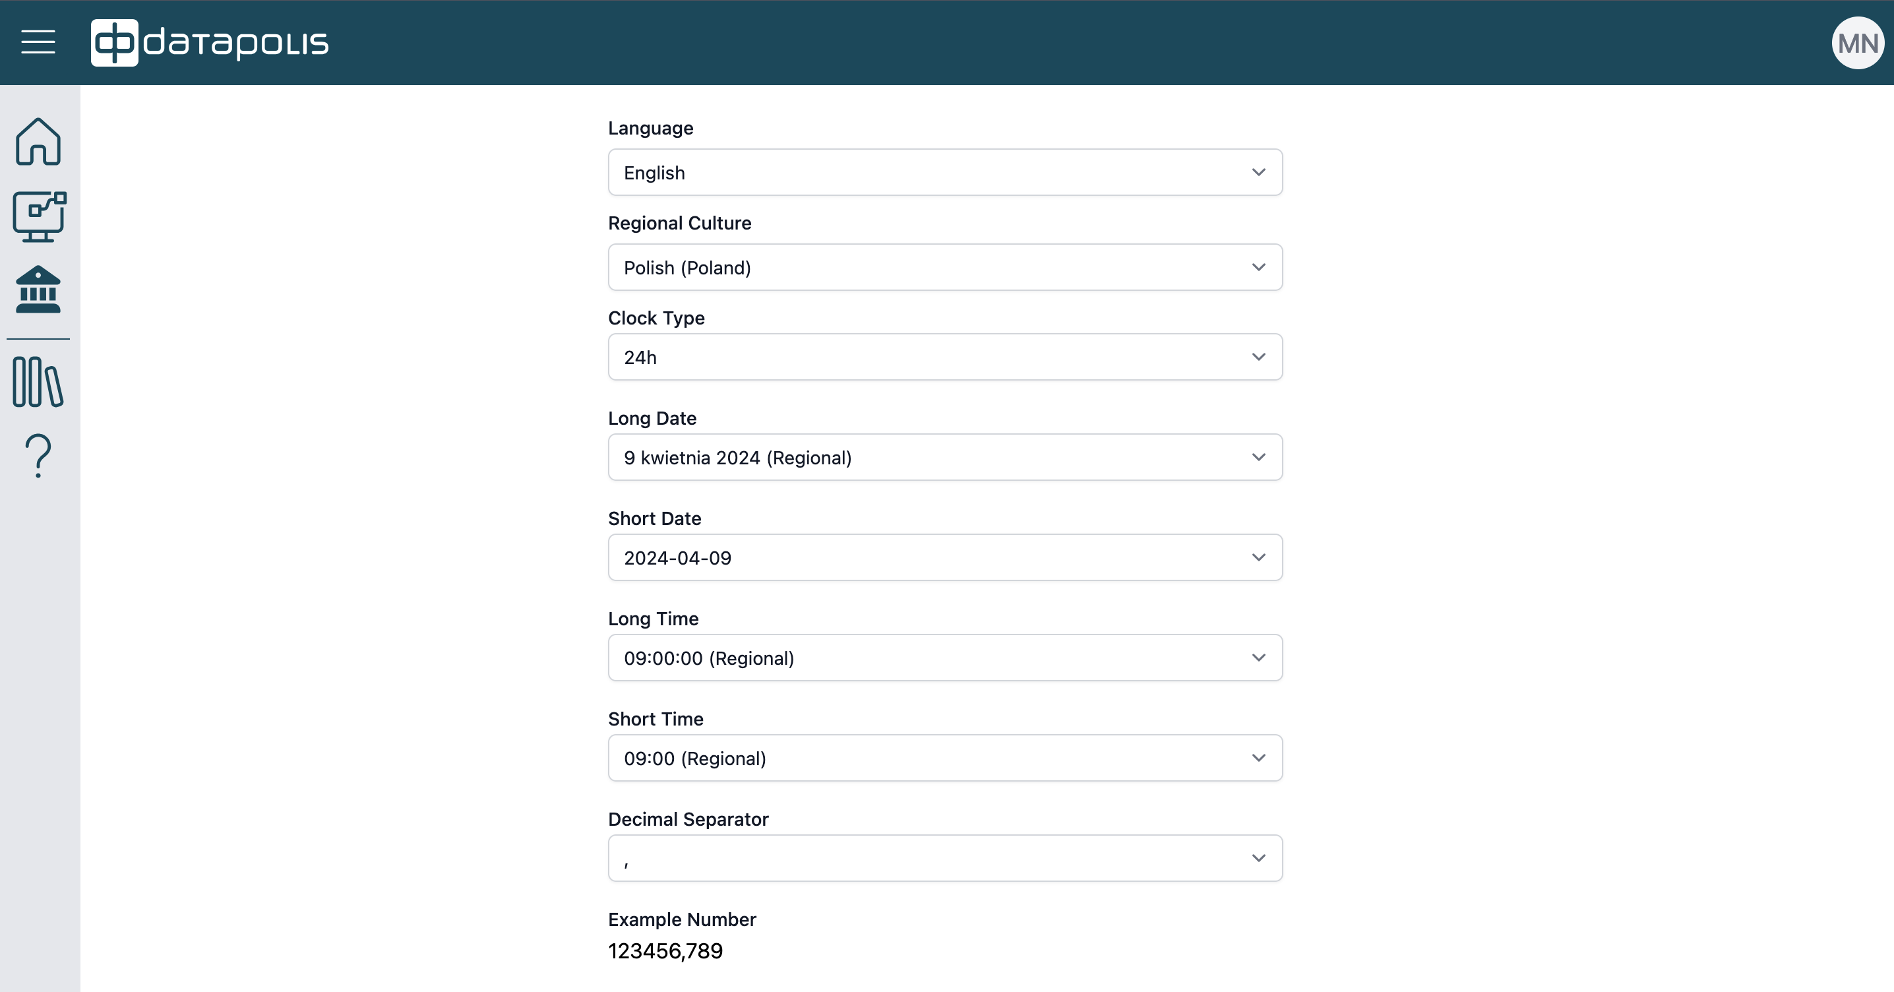Open the Clock Type dropdown

pyautogui.click(x=944, y=357)
